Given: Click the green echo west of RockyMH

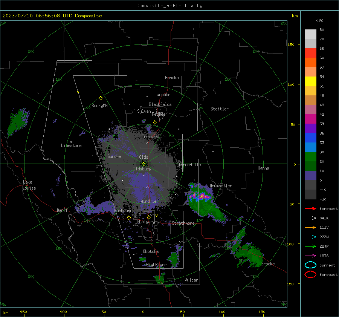Looking at the screenshot, I should [x=17, y=122].
